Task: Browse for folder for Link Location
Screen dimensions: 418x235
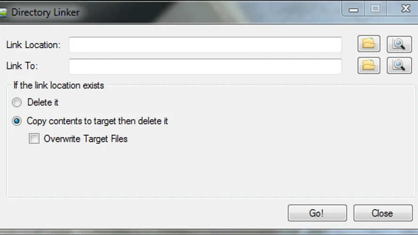Action: pos(369,44)
